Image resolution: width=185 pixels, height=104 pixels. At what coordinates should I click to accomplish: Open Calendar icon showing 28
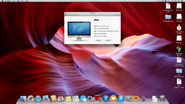pos(61,99)
